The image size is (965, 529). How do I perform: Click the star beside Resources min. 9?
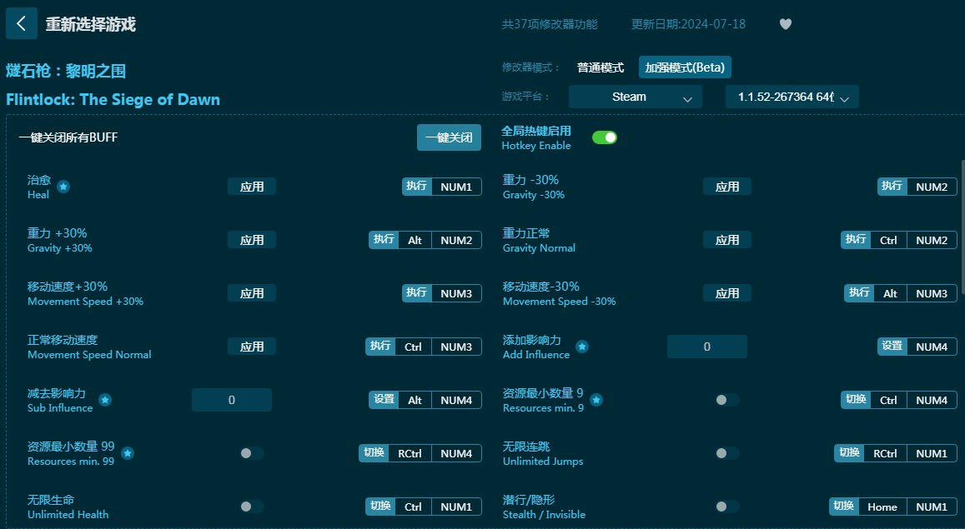[596, 400]
